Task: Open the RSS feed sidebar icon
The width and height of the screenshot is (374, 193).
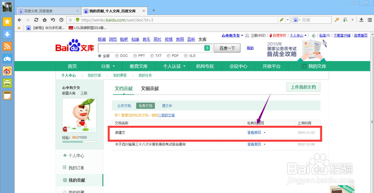Action: tap(7, 46)
